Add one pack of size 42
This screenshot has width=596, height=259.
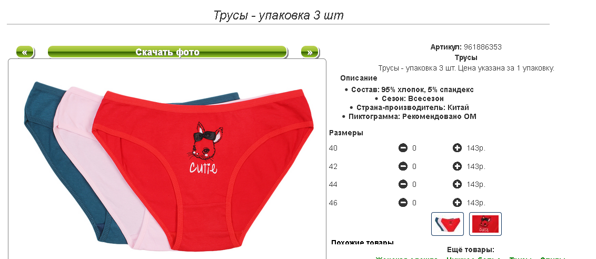457,166
